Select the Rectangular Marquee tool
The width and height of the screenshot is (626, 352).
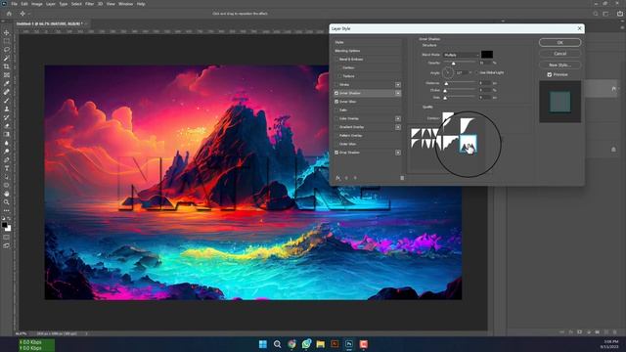tap(7, 41)
